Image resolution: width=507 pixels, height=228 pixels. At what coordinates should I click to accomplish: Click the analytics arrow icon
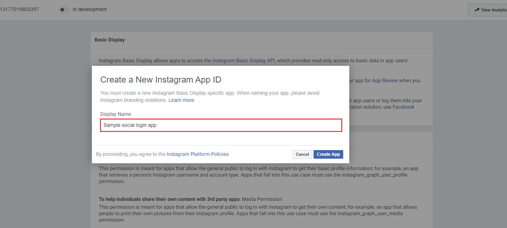point(477,10)
